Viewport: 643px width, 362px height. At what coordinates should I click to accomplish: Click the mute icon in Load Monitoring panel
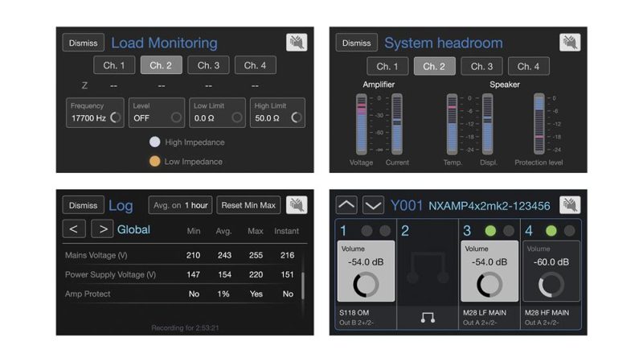[x=297, y=43]
